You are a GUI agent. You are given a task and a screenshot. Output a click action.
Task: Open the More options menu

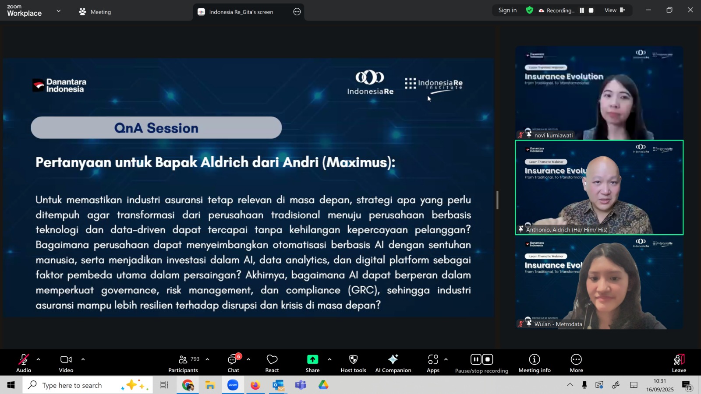pos(576,363)
